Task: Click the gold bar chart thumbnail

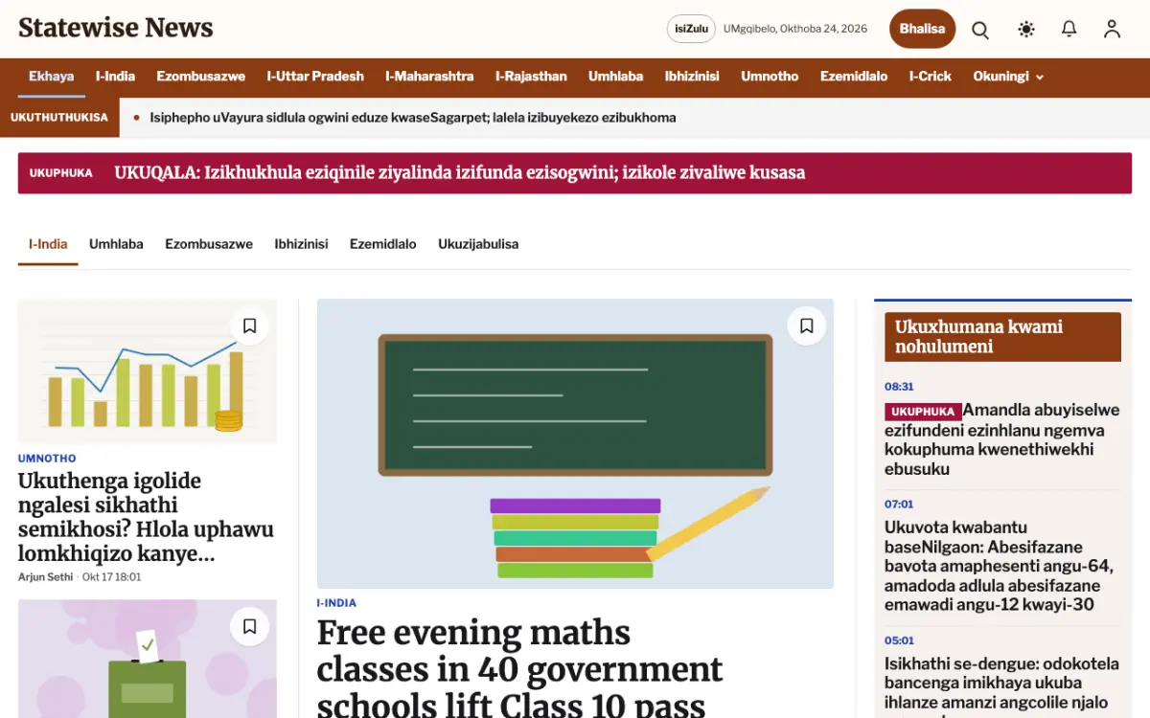Action: (148, 371)
